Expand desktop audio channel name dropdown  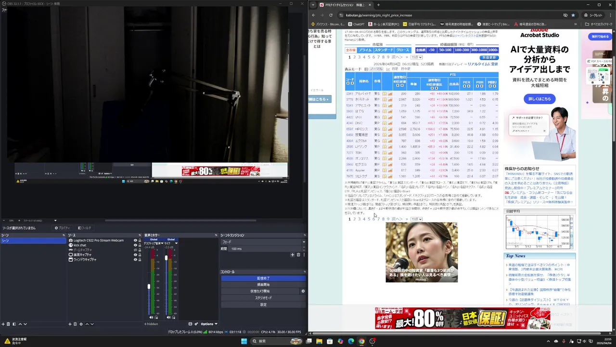(163, 243)
